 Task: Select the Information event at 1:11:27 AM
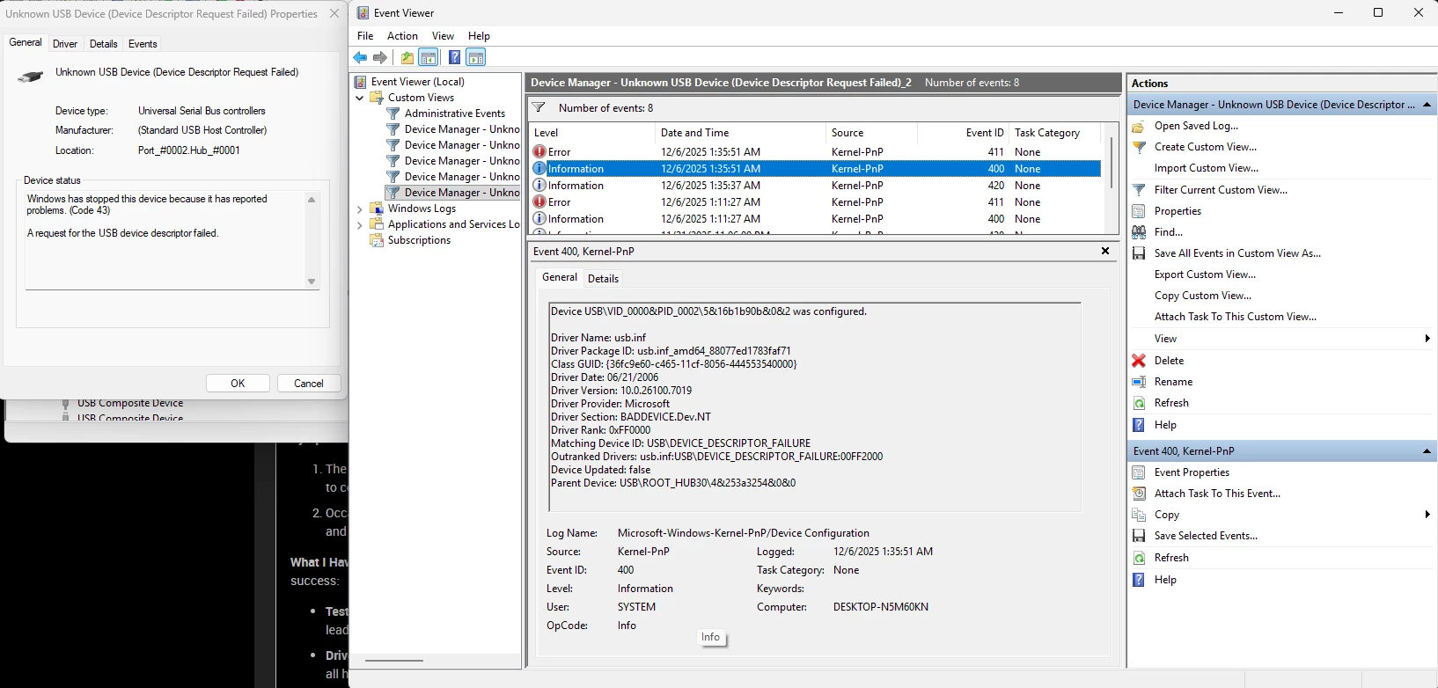coord(817,219)
